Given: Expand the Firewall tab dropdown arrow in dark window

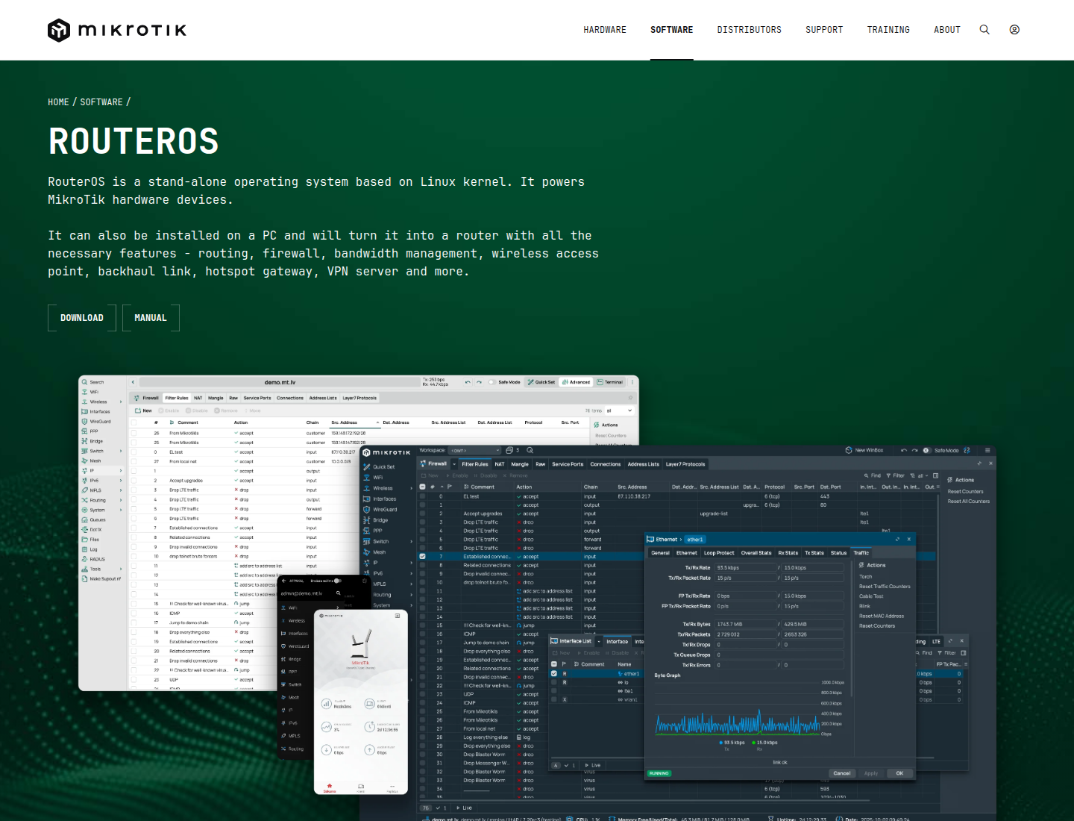Looking at the screenshot, I should point(453,464).
